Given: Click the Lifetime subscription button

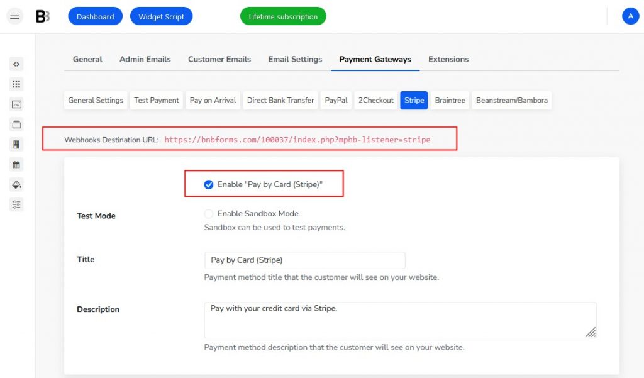Looking at the screenshot, I should tap(283, 16).
